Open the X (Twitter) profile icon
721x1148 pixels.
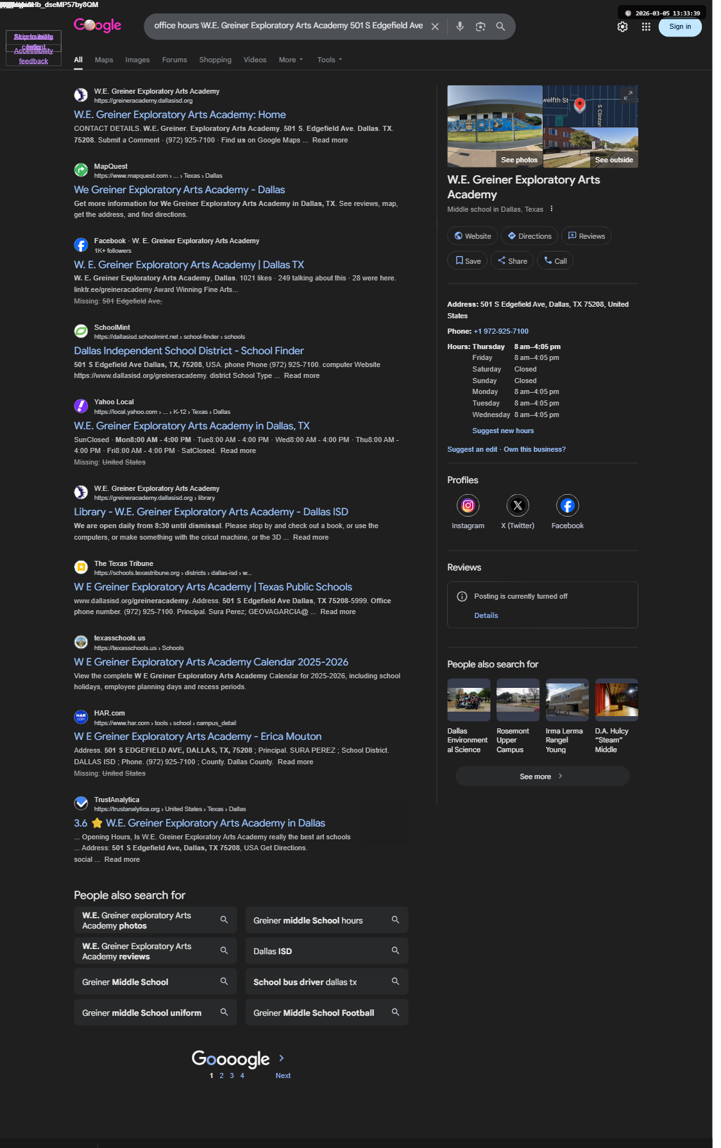click(x=518, y=506)
